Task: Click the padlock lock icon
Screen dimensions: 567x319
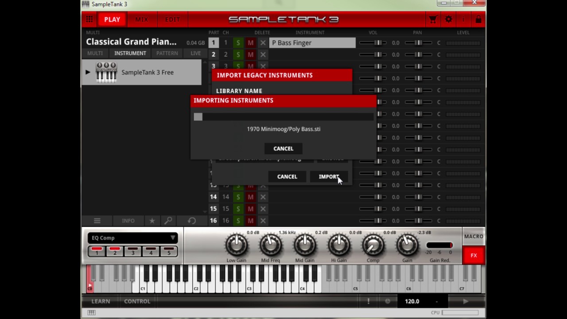Action: coord(478,19)
